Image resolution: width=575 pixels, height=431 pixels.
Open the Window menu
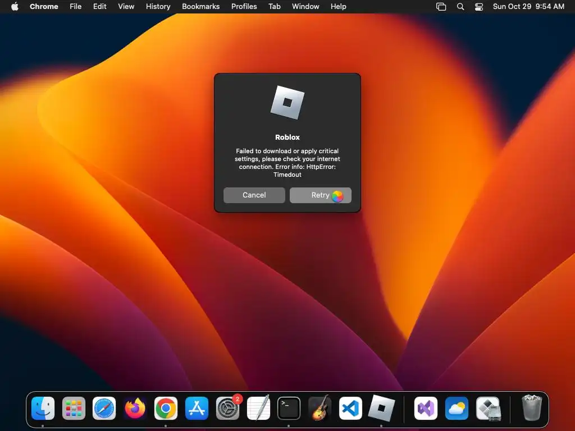305,6
